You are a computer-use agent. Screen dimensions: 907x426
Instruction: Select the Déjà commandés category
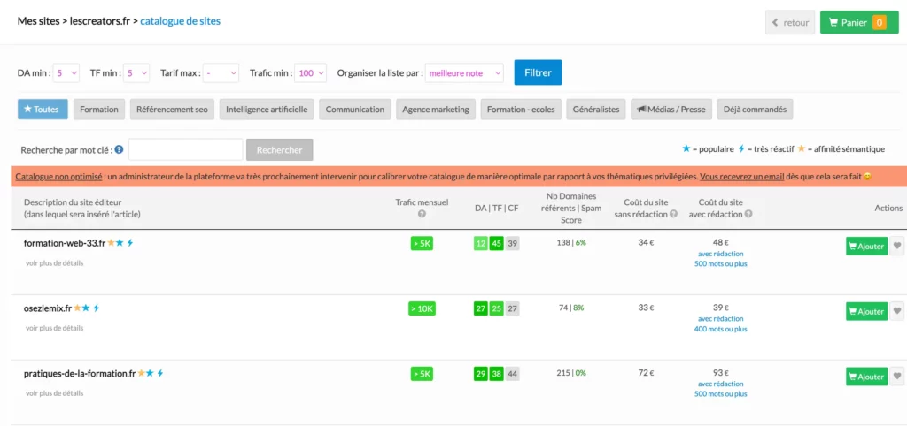[755, 109]
